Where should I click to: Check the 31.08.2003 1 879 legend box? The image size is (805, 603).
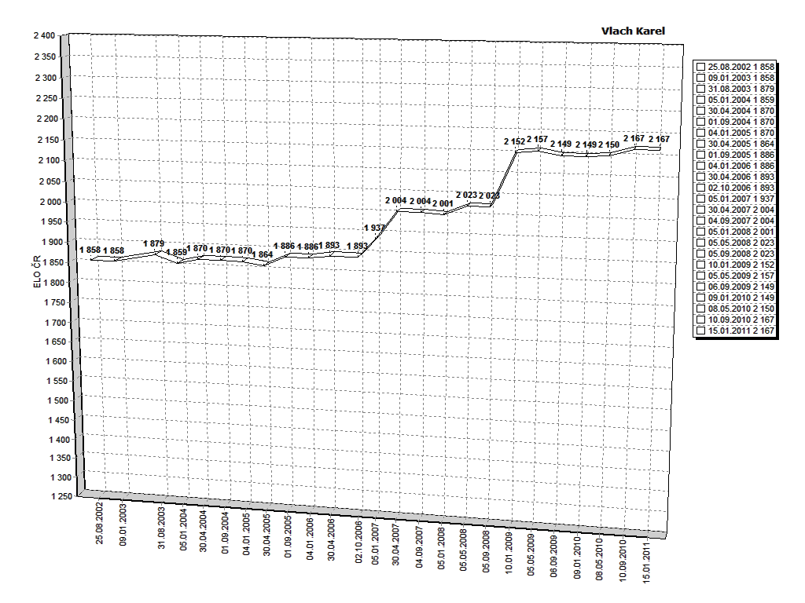click(700, 90)
